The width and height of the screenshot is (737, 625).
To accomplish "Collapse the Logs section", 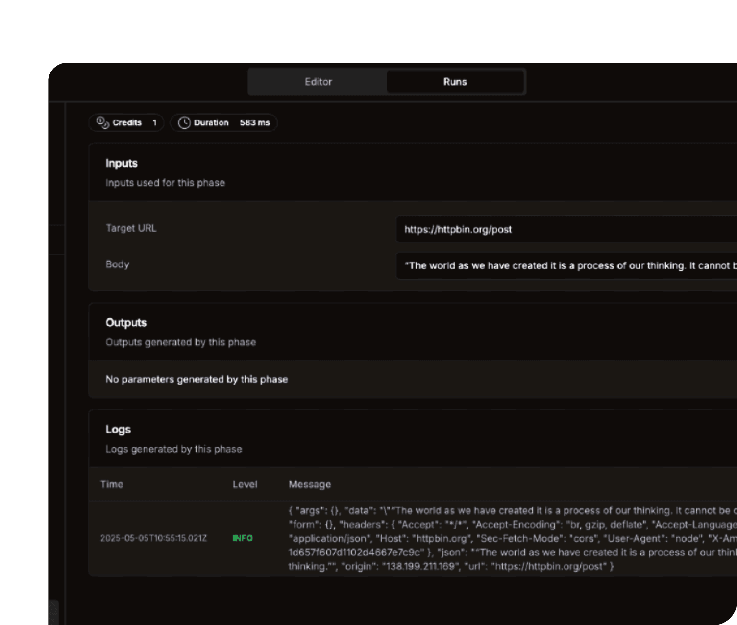I will point(118,429).
